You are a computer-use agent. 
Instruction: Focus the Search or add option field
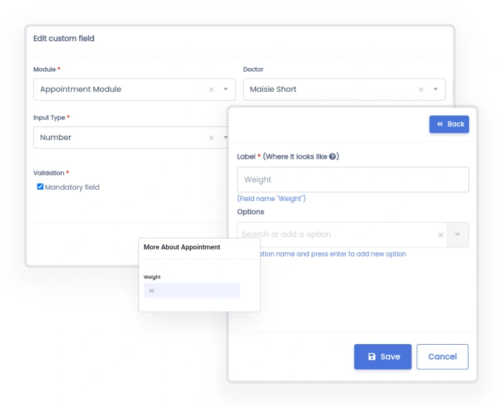[x=334, y=235]
